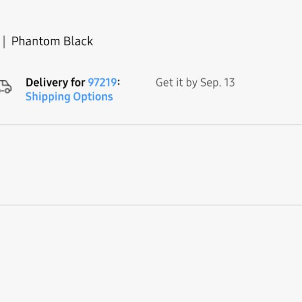Click the "Delivery for" bold label
The image size is (302, 302).
55,83
